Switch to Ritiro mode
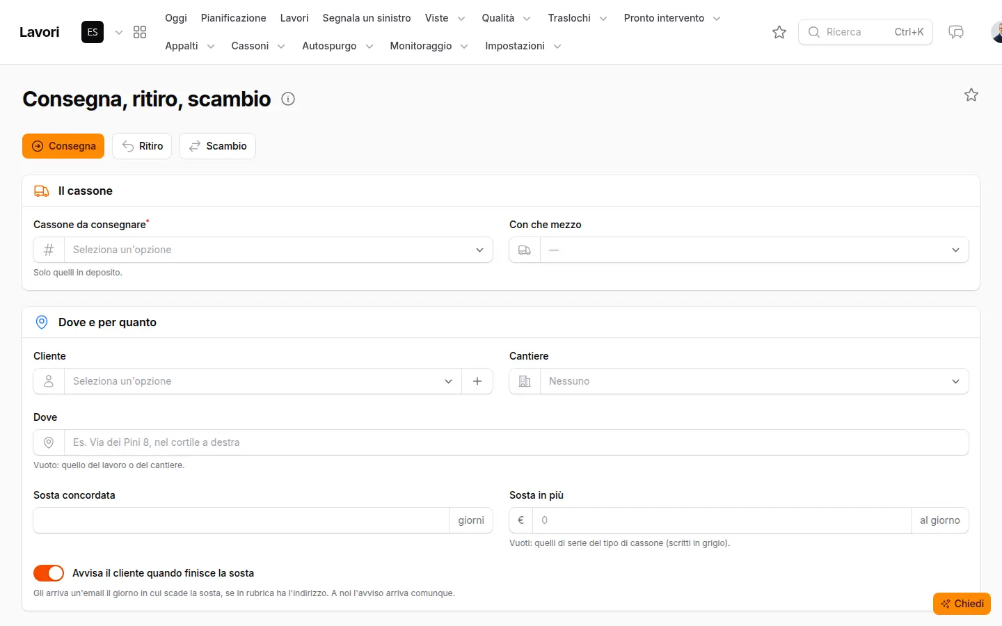Screen dimensions: 1002x626 click(x=142, y=146)
